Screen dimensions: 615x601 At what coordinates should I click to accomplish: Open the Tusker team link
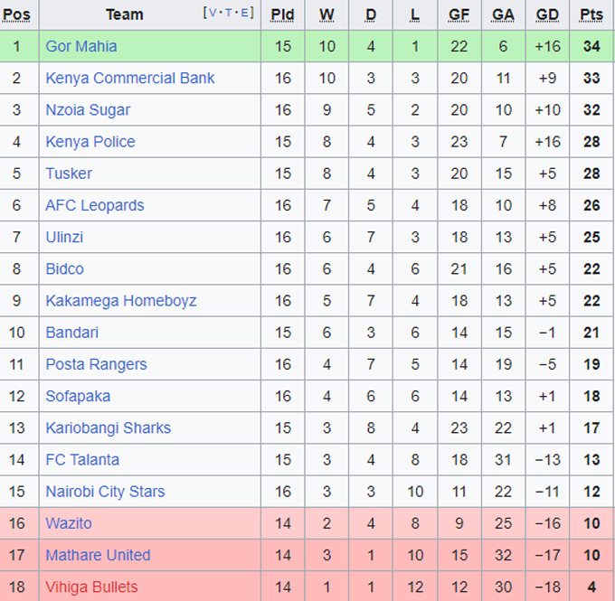[x=69, y=174]
